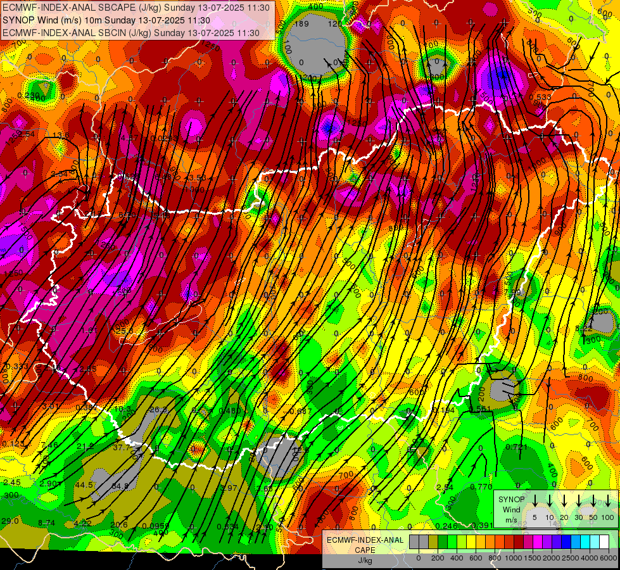
Task: Click the '0.246' station value
Action: coord(446,526)
